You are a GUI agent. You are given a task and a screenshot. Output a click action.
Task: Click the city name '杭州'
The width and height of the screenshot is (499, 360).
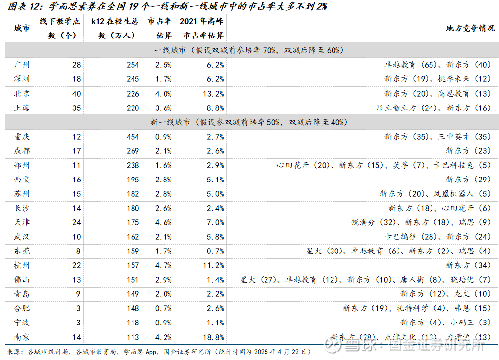tap(22, 265)
